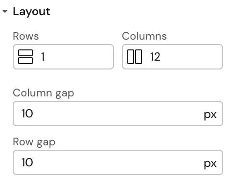
Task: Click the Column gap label
Action: click(x=44, y=93)
